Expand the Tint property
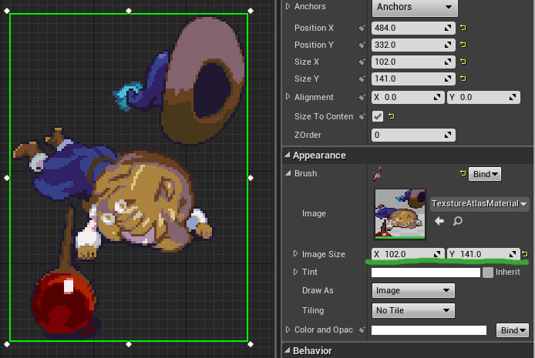The width and height of the screenshot is (535, 358). click(295, 272)
